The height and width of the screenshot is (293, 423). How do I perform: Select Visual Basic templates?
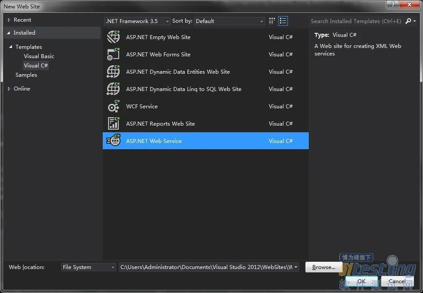[39, 56]
